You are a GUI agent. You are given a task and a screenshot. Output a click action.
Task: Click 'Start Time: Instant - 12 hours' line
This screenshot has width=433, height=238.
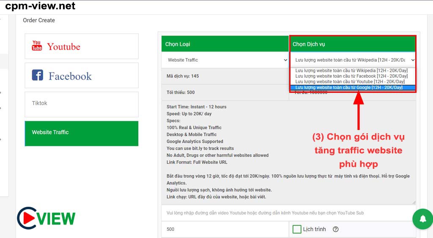[x=196, y=107]
